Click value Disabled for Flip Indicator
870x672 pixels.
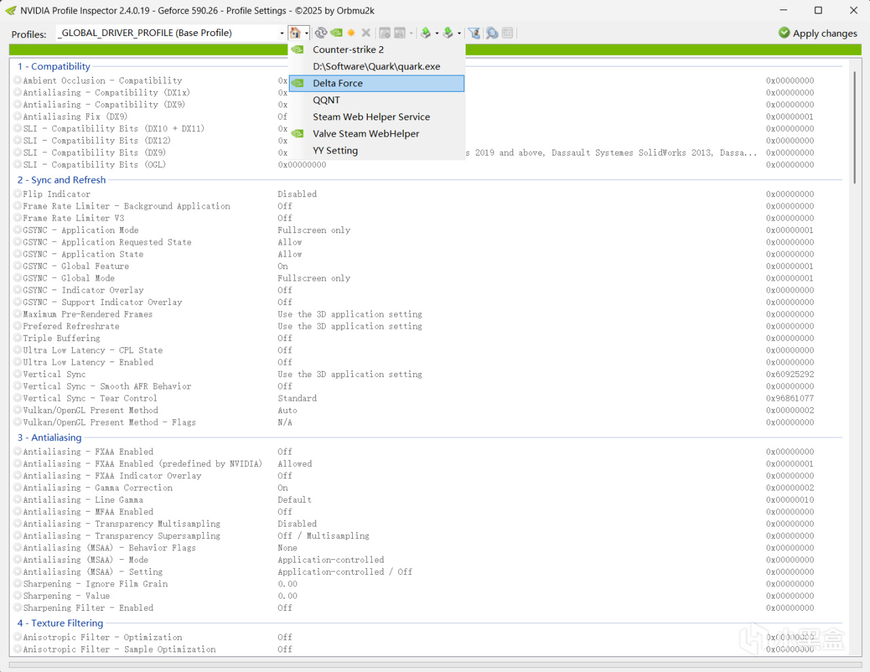point(297,194)
